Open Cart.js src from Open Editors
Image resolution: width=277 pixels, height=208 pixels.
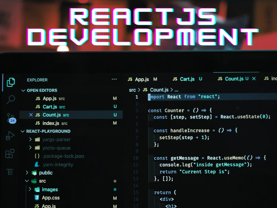click(x=71, y=107)
